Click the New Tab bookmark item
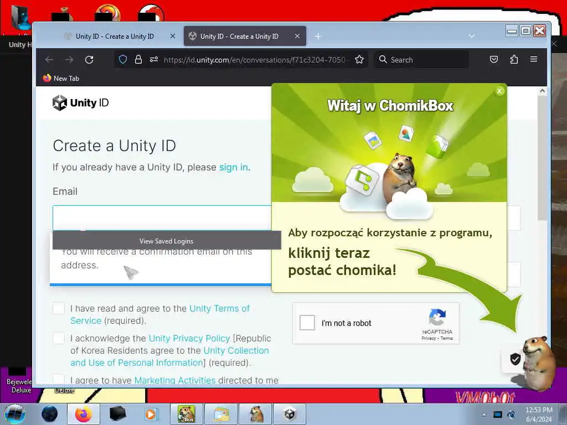The image size is (567, 425). 61,78
